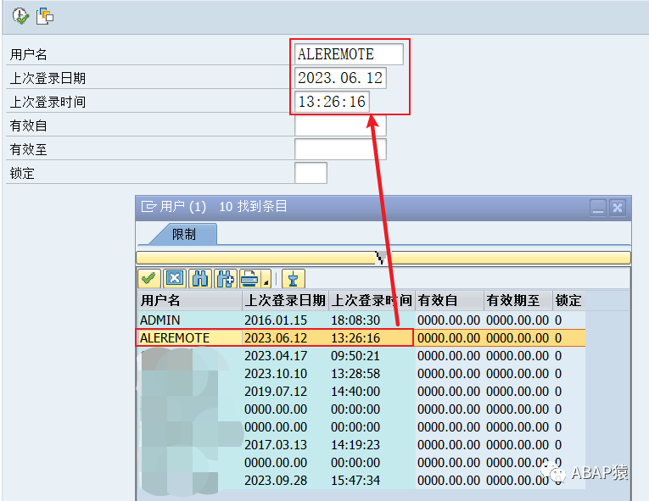Viewport: 649px width, 501px height.
Task: Click the execute clock icon in the top toolbar
Action: pos(20,16)
